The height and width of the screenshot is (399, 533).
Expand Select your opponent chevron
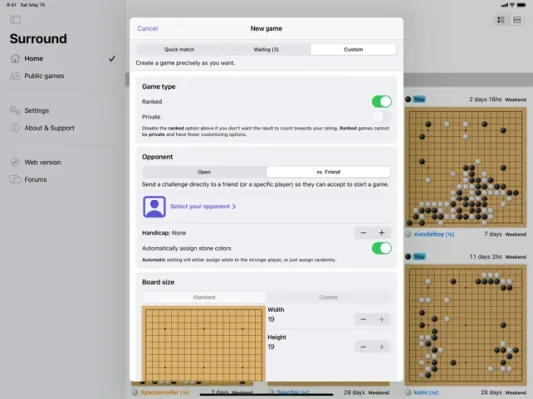point(234,206)
